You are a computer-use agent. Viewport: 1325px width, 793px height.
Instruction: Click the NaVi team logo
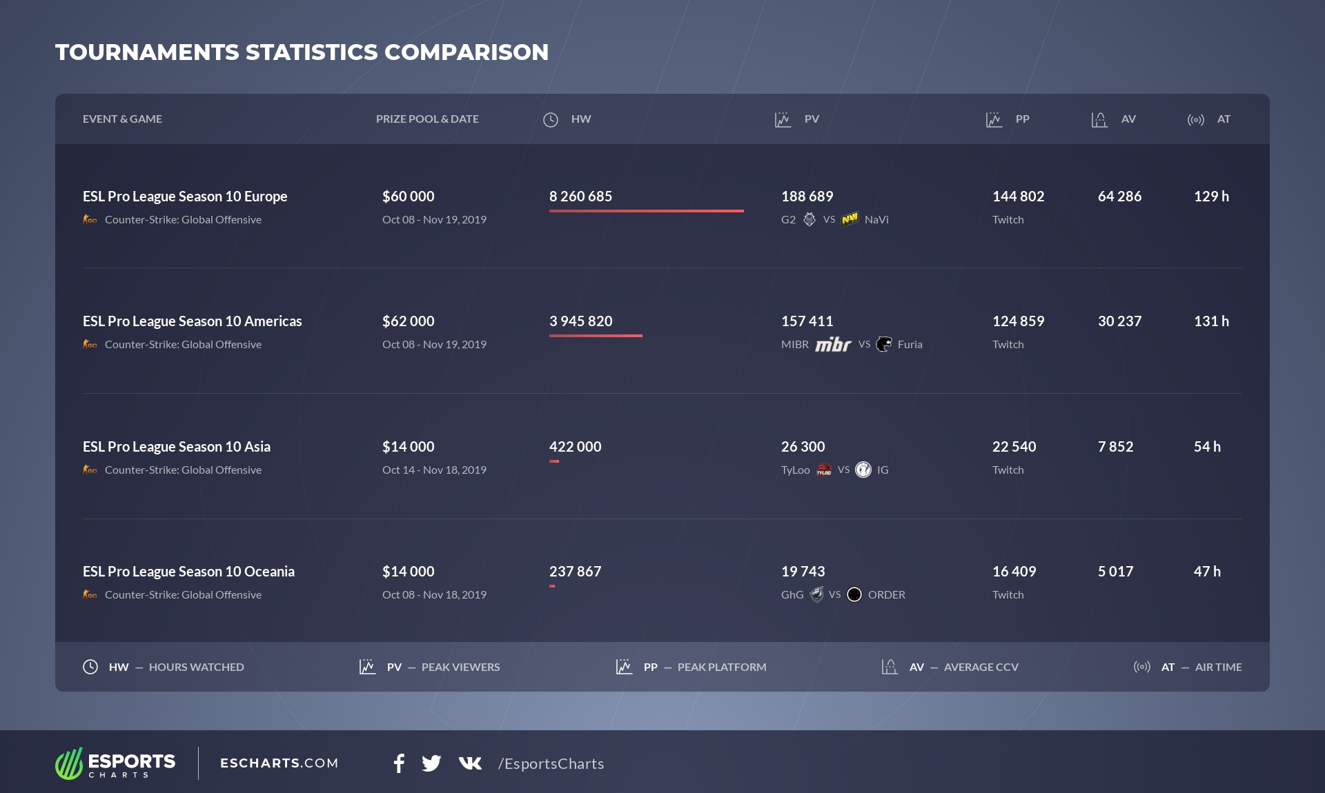coord(850,219)
